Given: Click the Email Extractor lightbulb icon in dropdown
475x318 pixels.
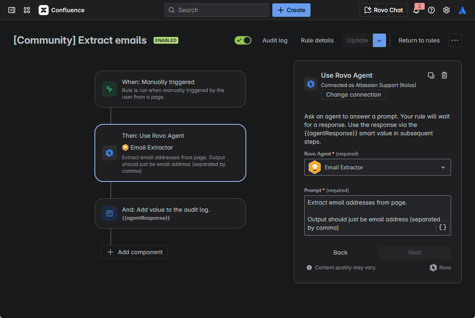Looking at the screenshot, I should pos(314,167).
